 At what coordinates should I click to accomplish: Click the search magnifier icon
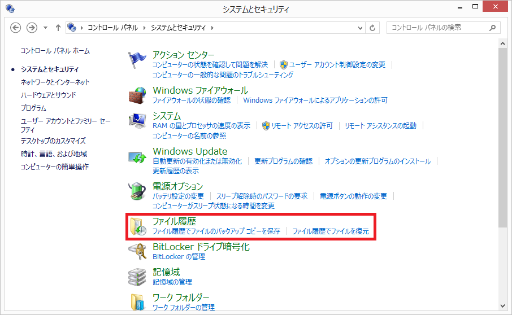pyautogui.click(x=493, y=28)
